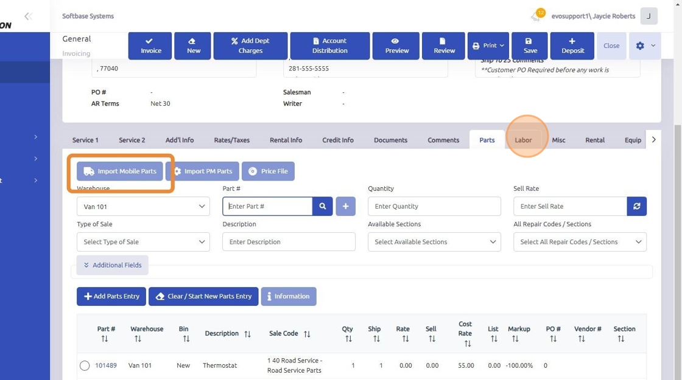
Task: Open notifications bell icon
Action: tap(535, 16)
